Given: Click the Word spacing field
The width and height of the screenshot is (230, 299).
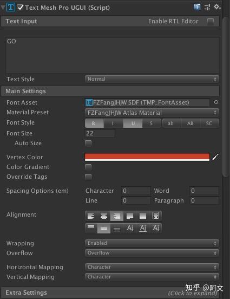Looking at the screenshot, I should (204, 191).
